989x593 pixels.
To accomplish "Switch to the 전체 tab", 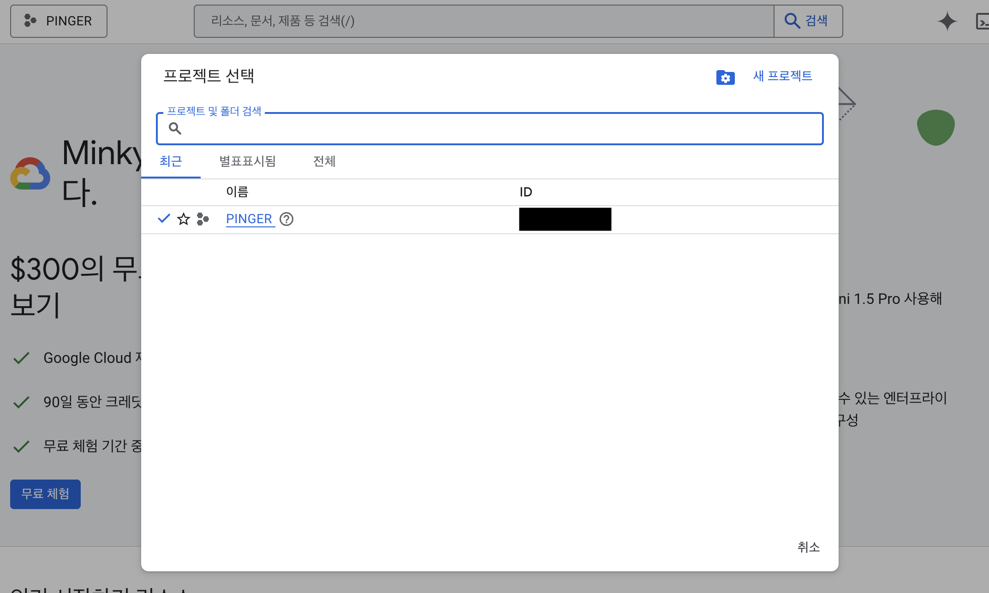I will [x=324, y=161].
